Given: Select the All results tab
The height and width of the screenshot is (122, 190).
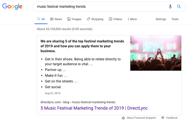Looking at the screenshot, I should (x=41, y=19).
